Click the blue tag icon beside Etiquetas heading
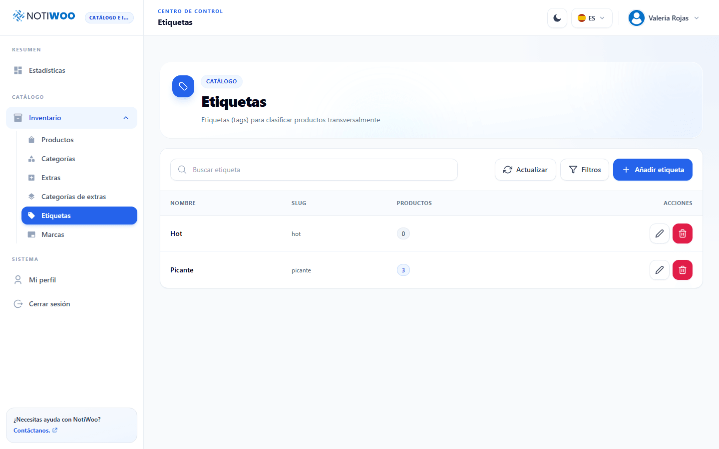 [183, 86]
